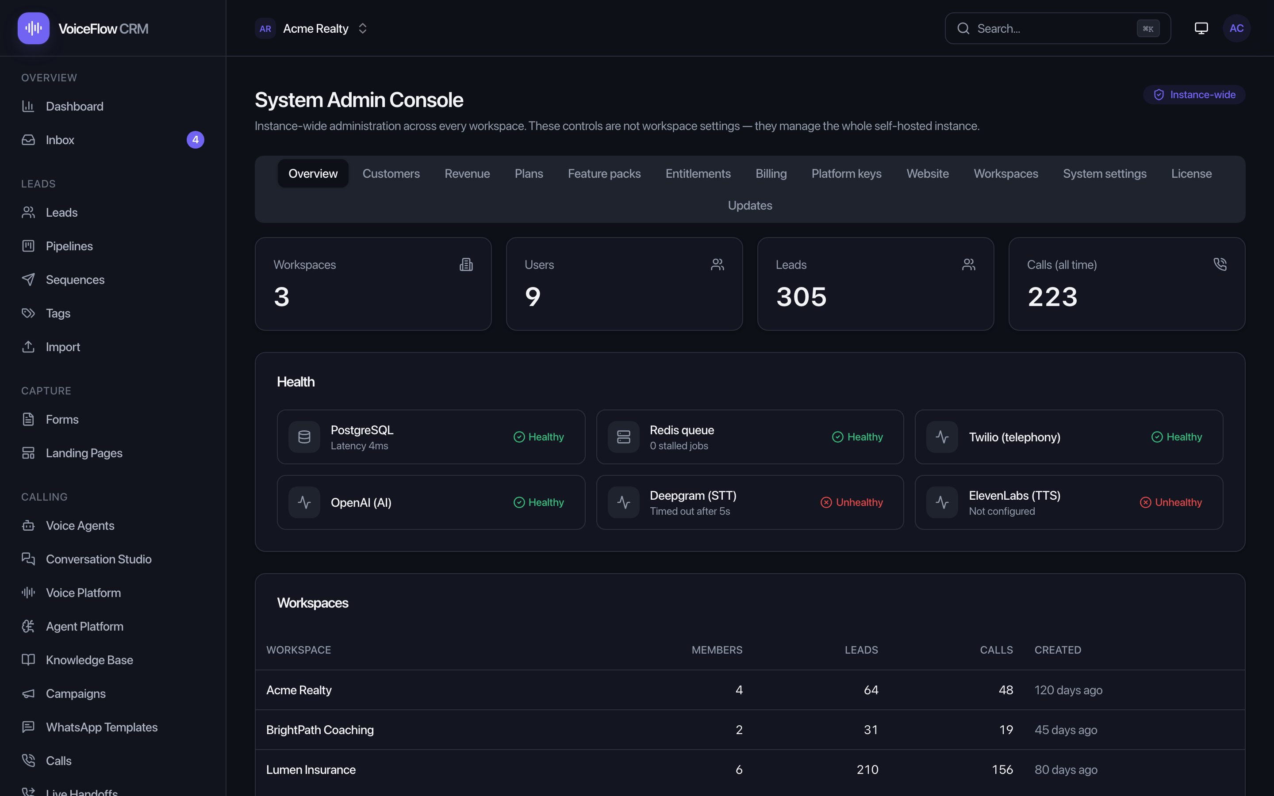Open Voice Platform in the sidebar
The height and width of the screenshot is (796, 1274).
click(x=113, y=593)
